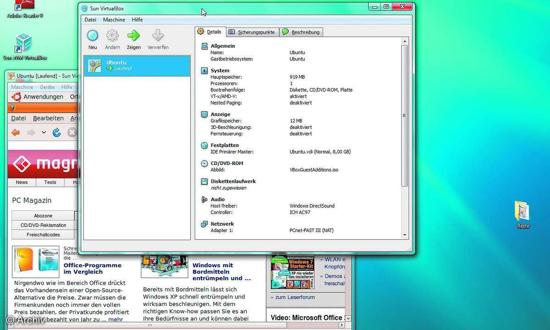Open the Sun xVM VirtualBox desktop shortcut

tap(25, 47)
